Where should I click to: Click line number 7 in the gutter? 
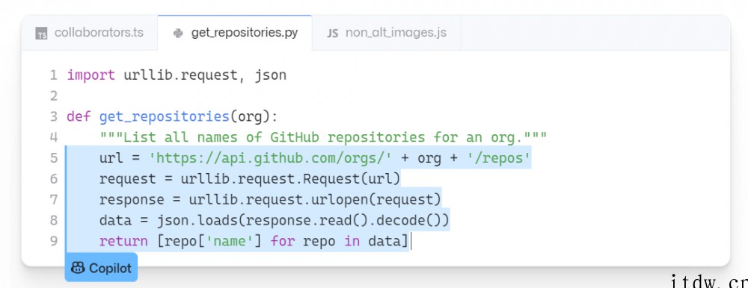[53, 199]
